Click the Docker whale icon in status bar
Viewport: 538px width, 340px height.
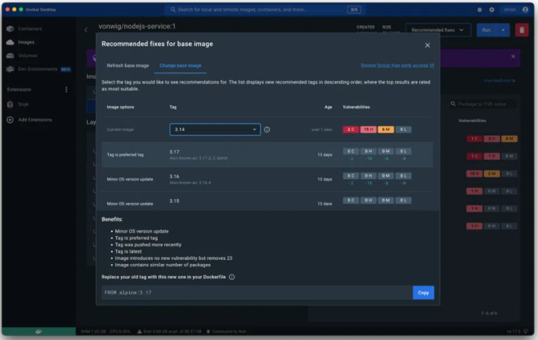[x=39, y=331]
